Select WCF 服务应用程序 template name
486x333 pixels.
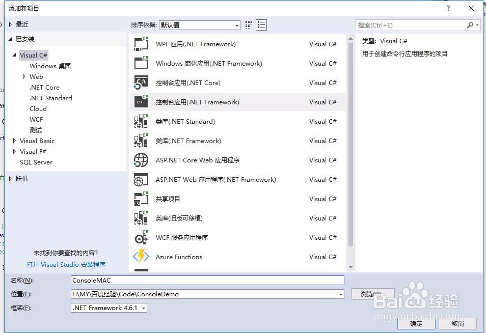pyautogui.click(x=182, y=238)
